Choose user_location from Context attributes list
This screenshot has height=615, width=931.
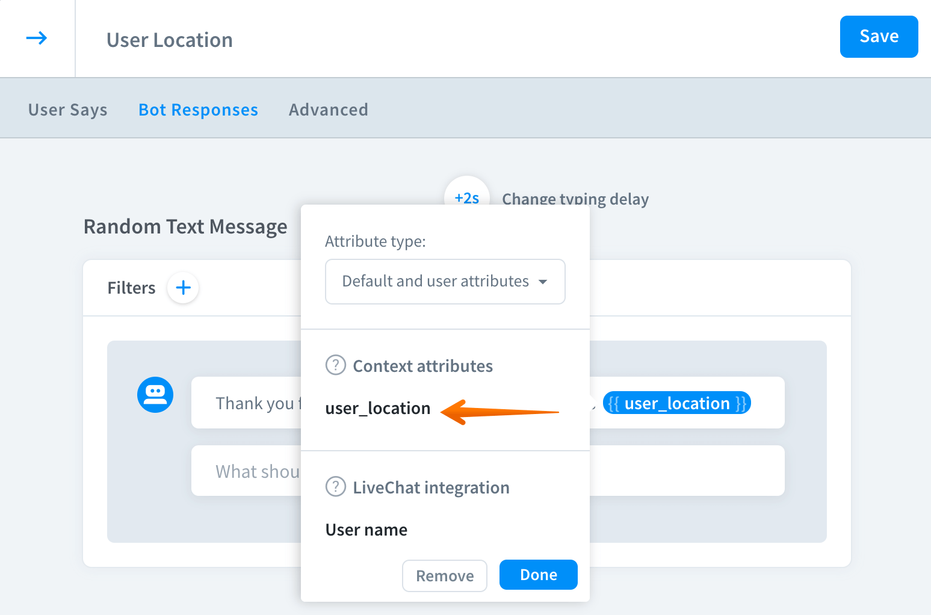378,409
